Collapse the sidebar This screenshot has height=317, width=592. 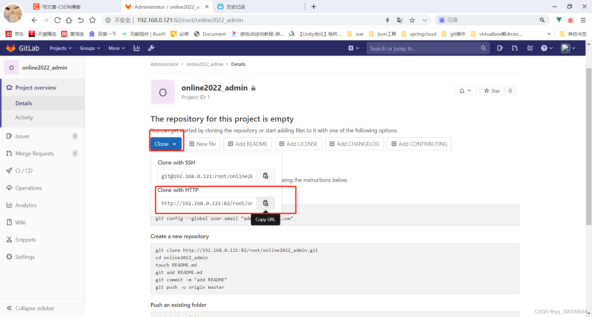(42, 308)
